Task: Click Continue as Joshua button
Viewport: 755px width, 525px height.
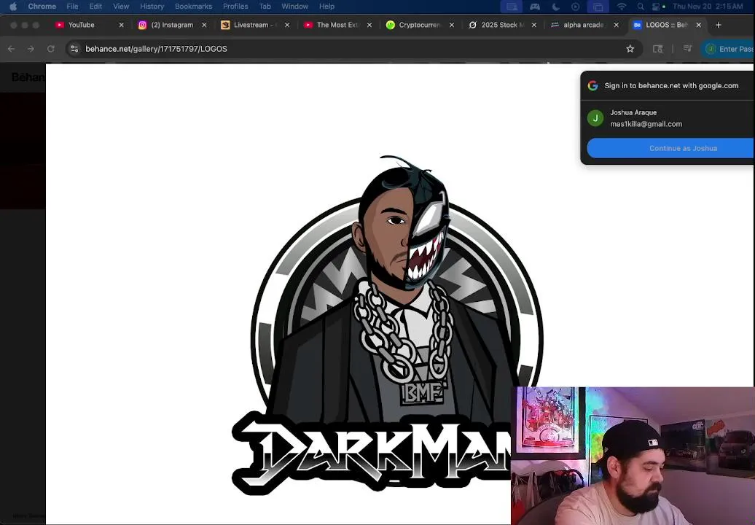Action: (x=670, y=148)
